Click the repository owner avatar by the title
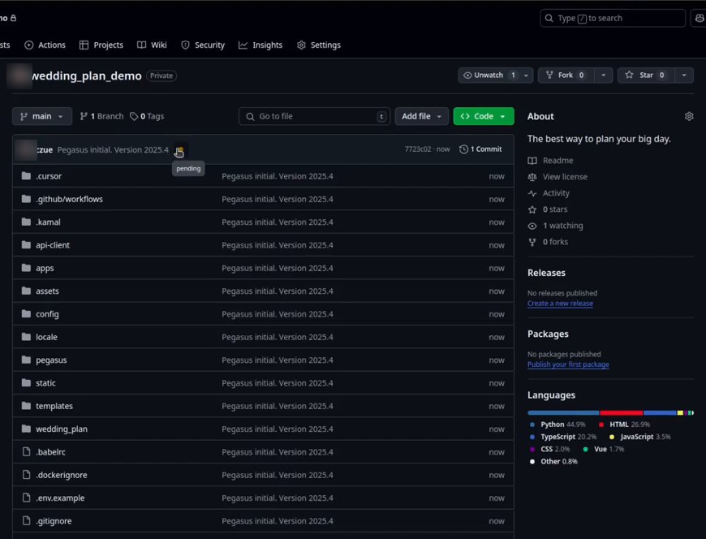This screenshot has width=706, height=539. [19, 75]
